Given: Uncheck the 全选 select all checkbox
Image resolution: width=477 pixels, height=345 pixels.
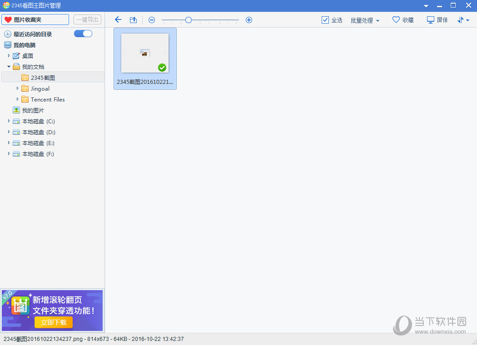Looking at the screenshot, I should click(325, 20).
